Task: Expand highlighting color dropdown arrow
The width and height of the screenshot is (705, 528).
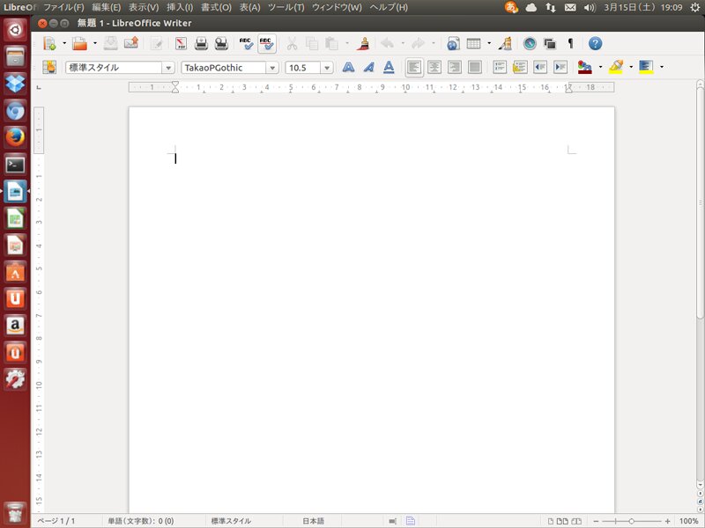Action: click(631, 68)
